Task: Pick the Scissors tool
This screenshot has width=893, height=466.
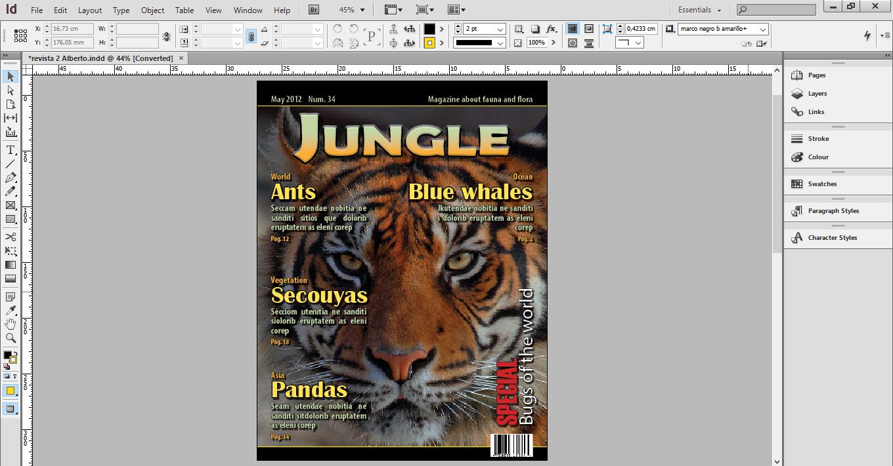Action: pyautogui.click(x=11, y=237)
